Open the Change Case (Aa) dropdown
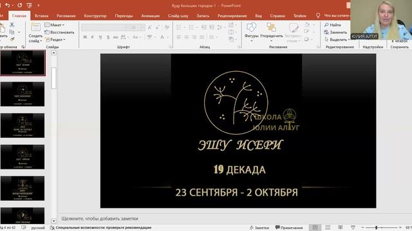Screen dimensions: 412x231 coord(136,37)
